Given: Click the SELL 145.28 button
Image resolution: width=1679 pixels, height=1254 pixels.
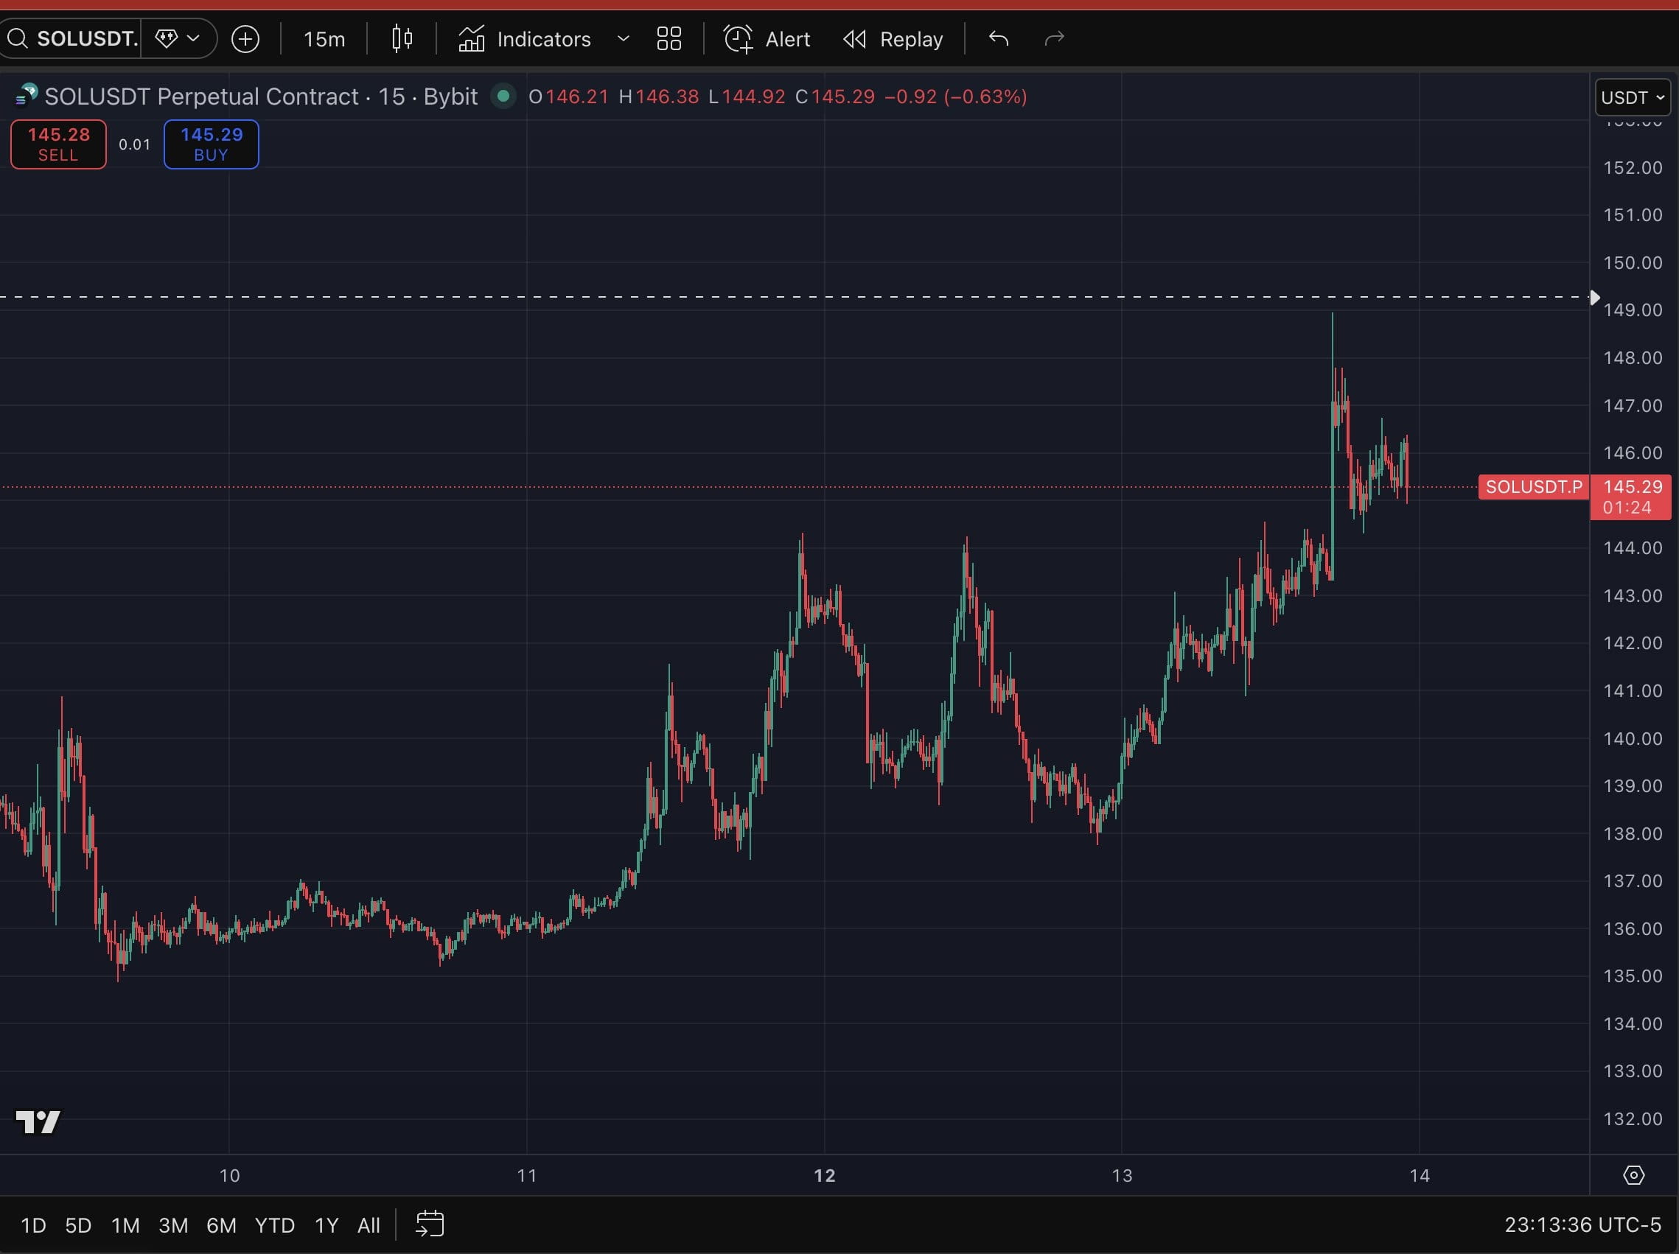Looking at the screenshot, I should (x=57, y=144).
